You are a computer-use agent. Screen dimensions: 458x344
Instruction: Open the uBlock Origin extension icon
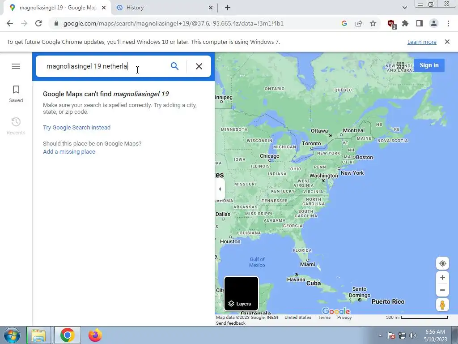(391, 24)
